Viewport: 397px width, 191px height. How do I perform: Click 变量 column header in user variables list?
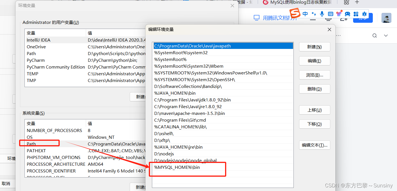click(x=55, y=33)
